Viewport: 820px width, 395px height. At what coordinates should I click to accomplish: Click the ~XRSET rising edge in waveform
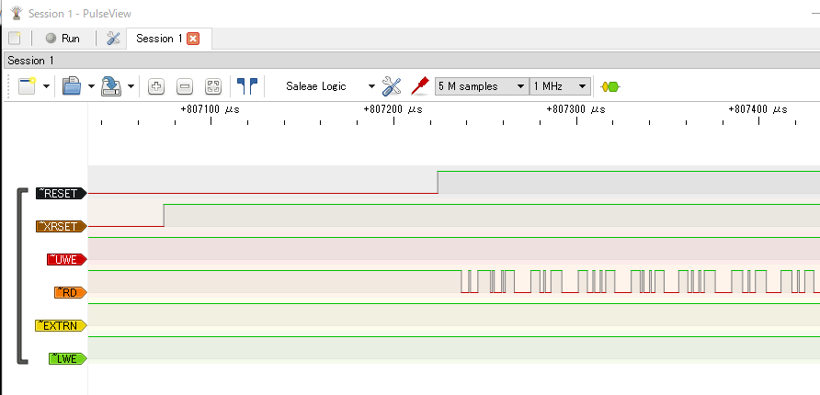164,215
